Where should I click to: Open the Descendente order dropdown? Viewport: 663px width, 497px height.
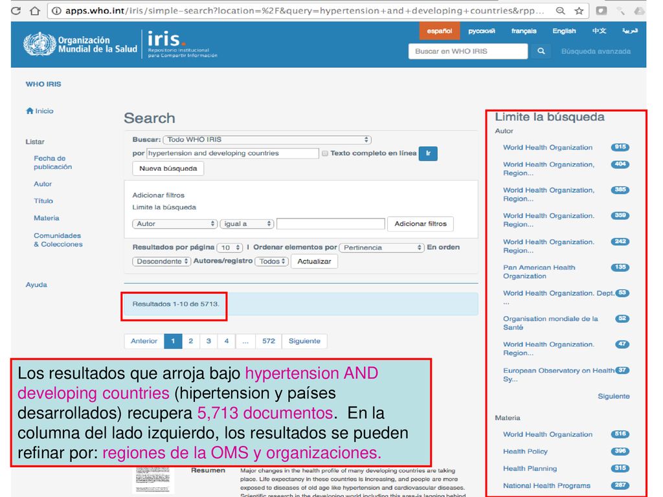pyautogui.click(x=161, y=261)
